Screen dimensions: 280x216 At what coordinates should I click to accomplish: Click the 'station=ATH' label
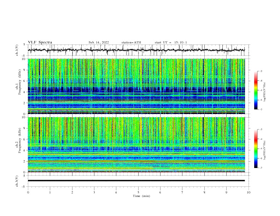[x=131, y=42]
